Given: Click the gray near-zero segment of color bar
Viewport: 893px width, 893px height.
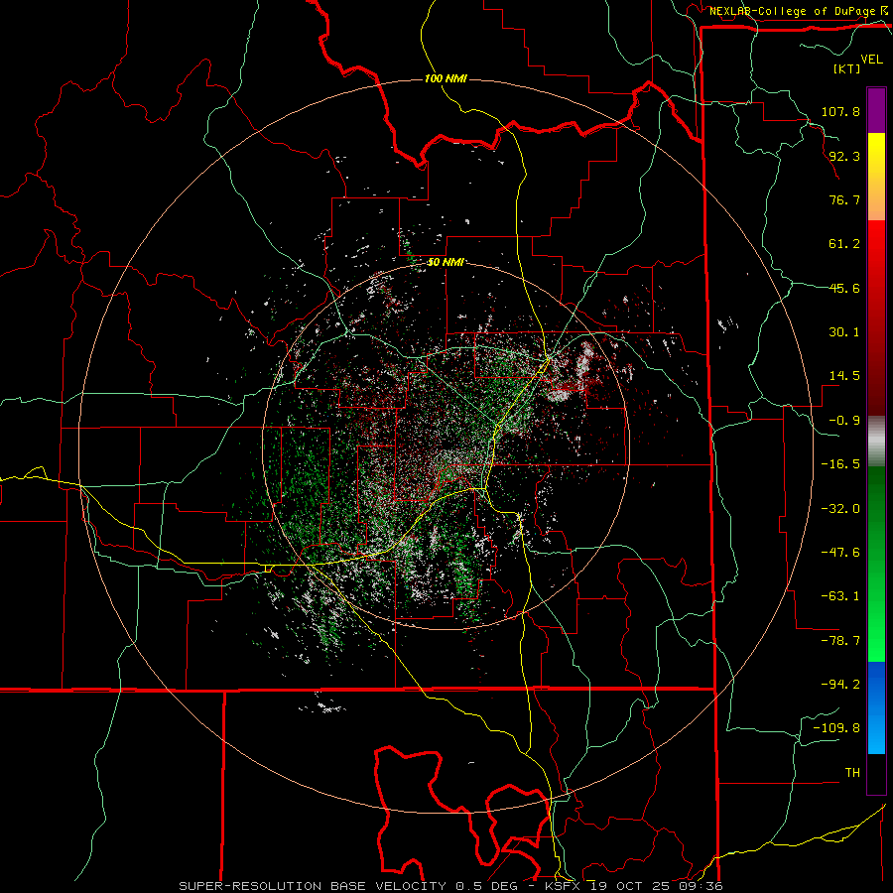Looking at the screenshot, I should tap(876, 441).
